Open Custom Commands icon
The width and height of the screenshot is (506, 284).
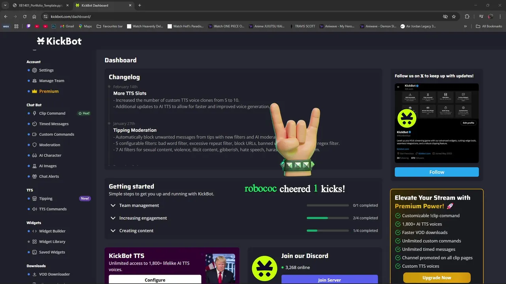tap(35, 134)
